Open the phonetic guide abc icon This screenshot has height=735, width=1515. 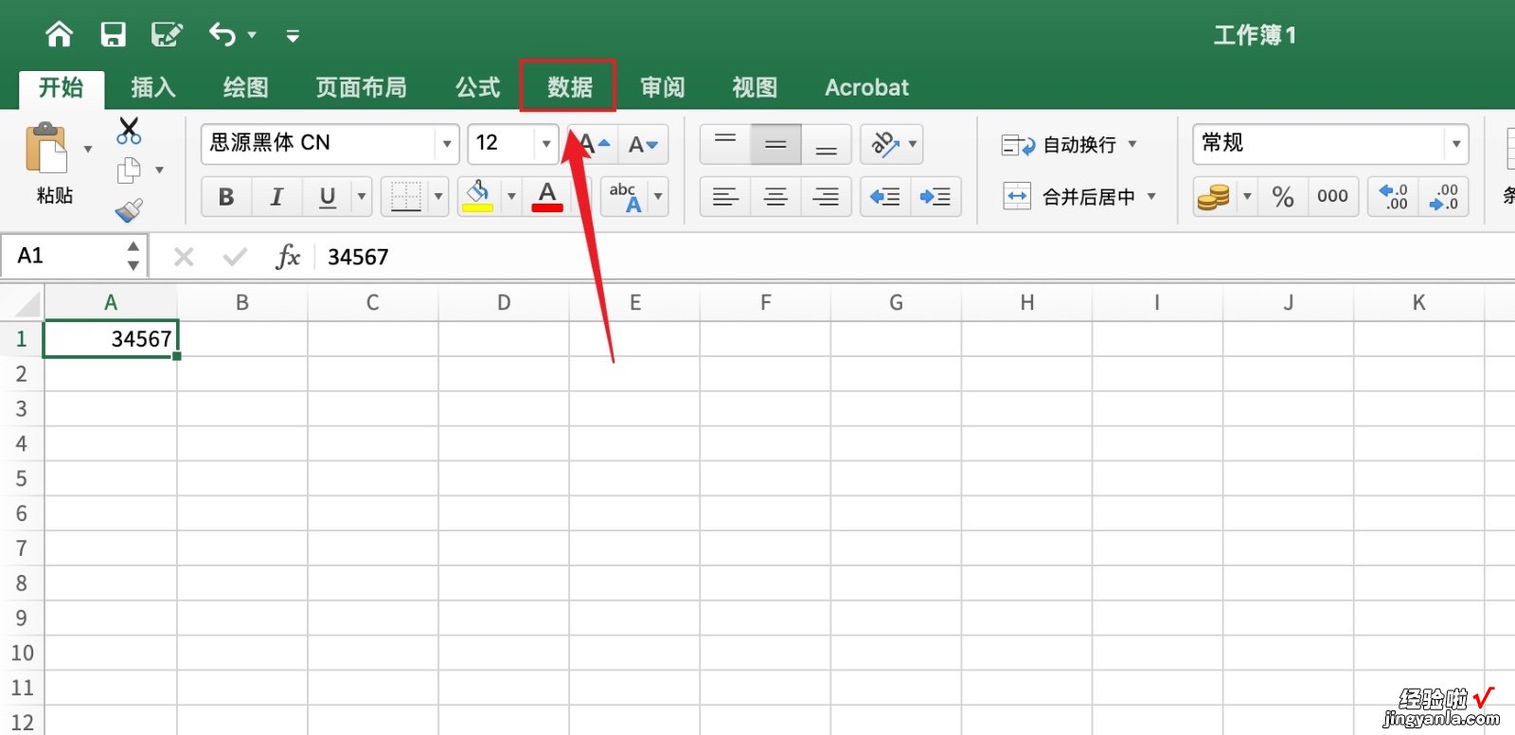click(625, 197)
